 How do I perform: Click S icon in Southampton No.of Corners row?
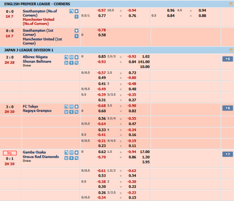click(x=77, y=17)
